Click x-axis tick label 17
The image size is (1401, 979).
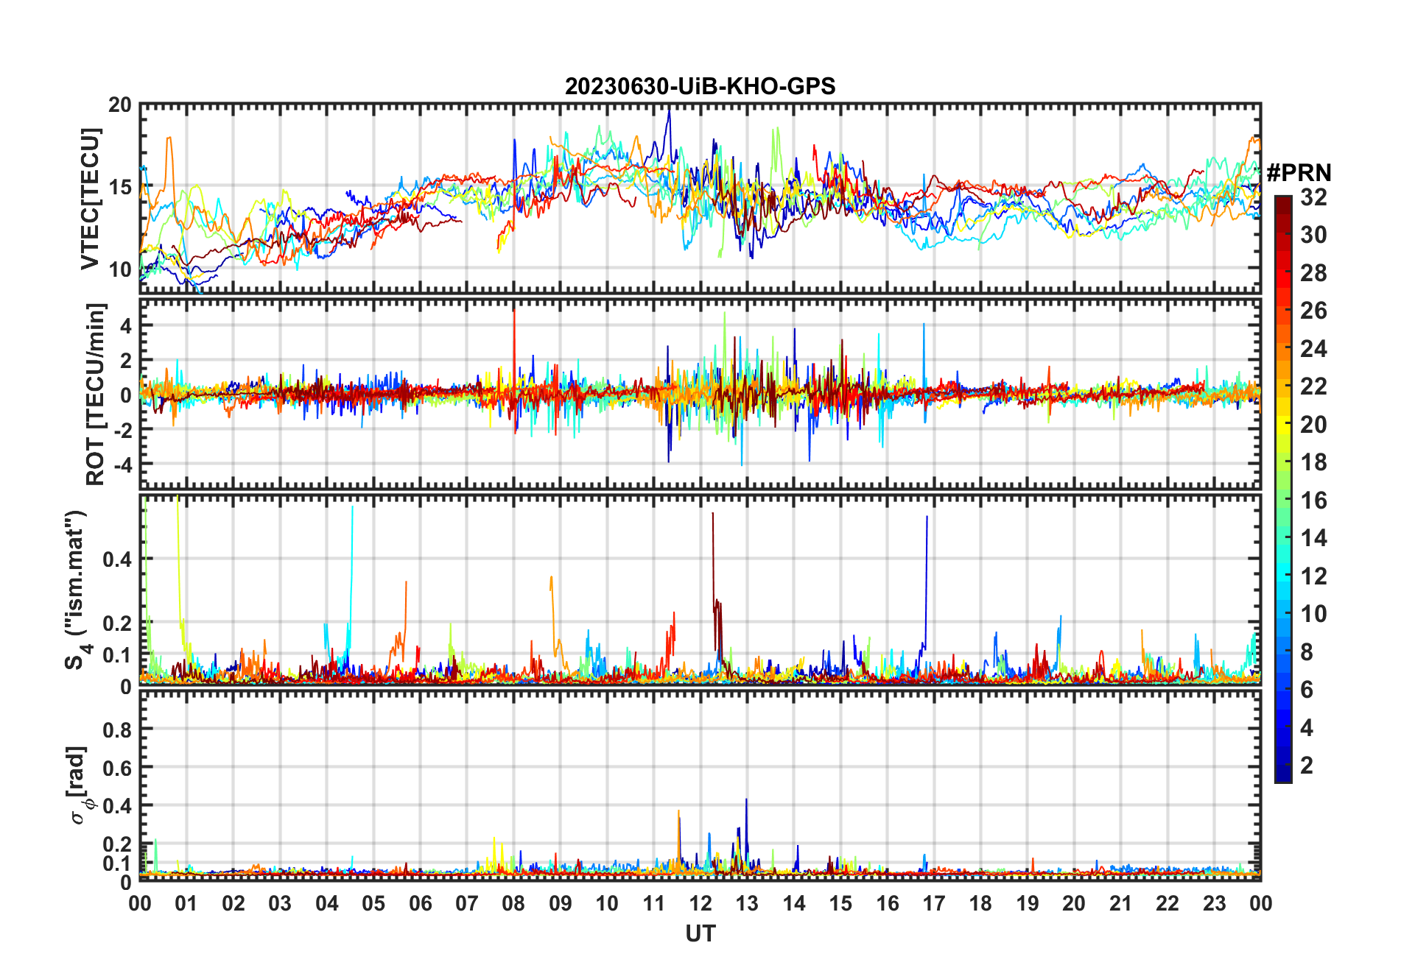(934, 902)
